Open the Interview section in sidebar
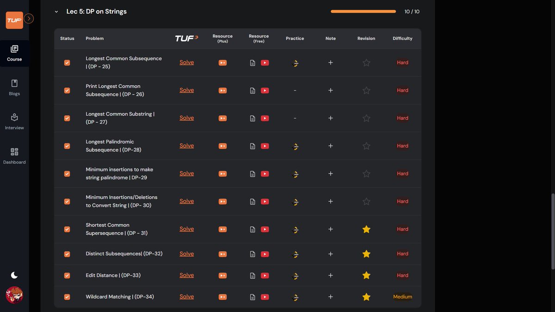Screen dimensions: 555x312 point(14,122)
